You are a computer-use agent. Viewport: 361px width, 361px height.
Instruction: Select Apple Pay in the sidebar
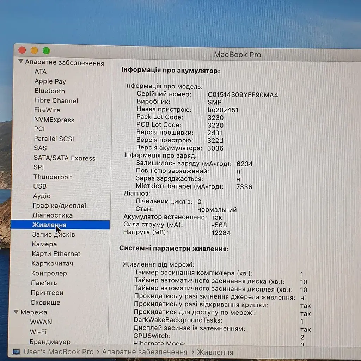[50, 81]
